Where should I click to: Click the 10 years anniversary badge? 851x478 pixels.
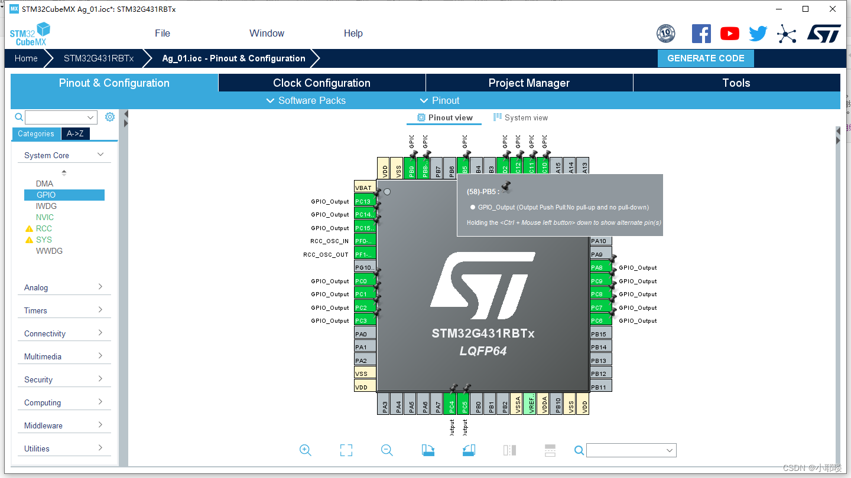click(666, 34)
